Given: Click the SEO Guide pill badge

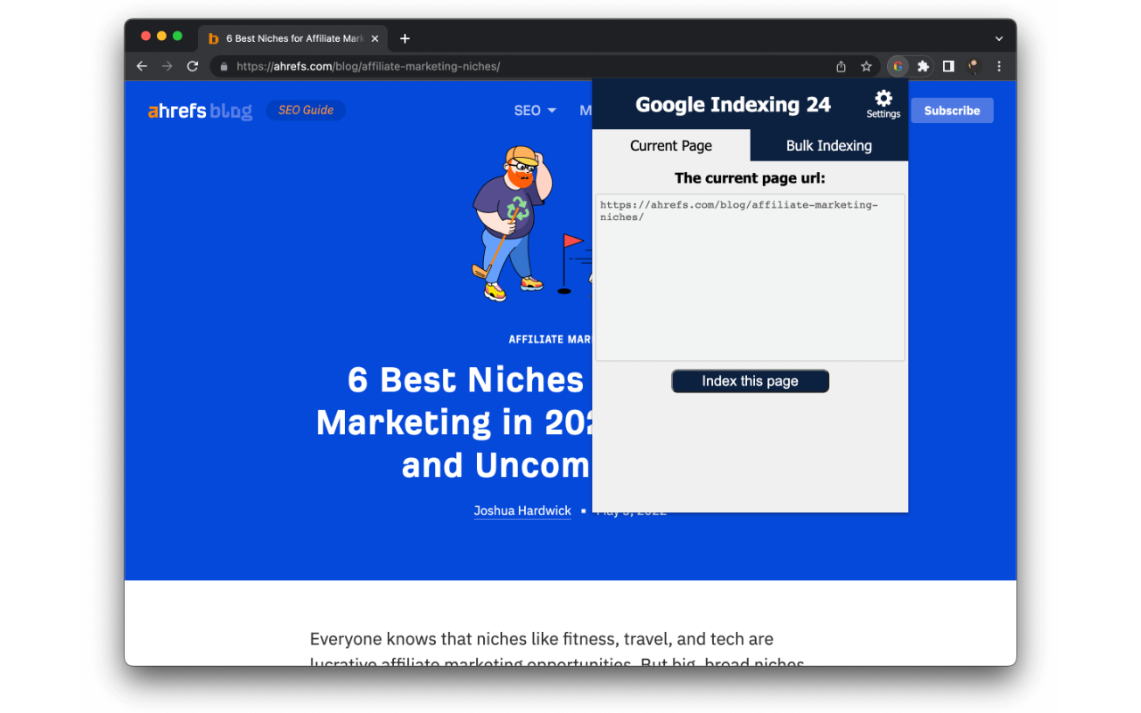Looking at the screenshot, I should pos(306,110).
